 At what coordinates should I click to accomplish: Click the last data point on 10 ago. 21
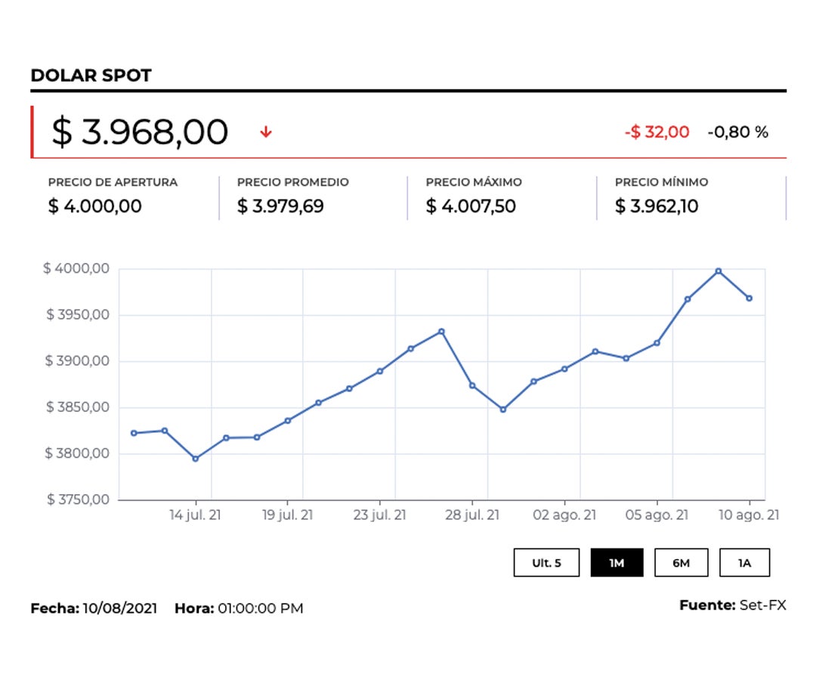pos(749,298)
